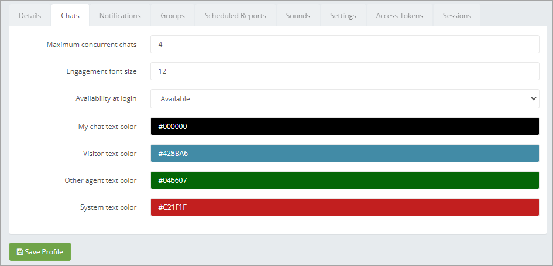The height and width of the screenshot is (266, 553).
Task: Click the "System text color" label
Action: (x=108, y=207)
